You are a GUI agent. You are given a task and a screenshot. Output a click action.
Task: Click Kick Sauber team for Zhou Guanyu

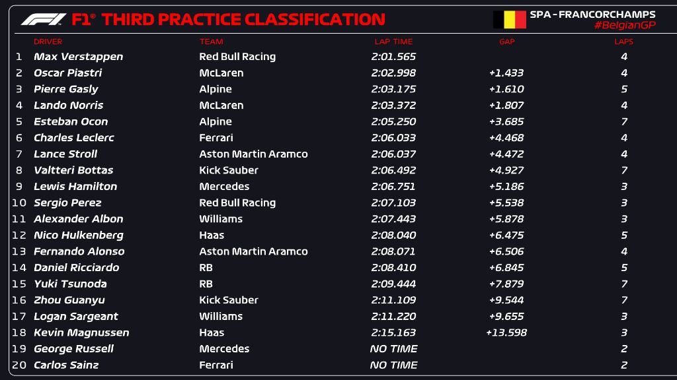tap(229, 300)
